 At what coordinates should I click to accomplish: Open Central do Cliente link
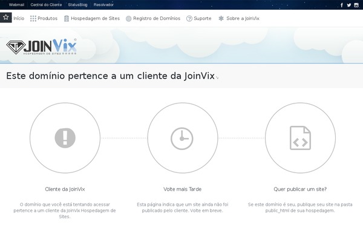point(46,5)
